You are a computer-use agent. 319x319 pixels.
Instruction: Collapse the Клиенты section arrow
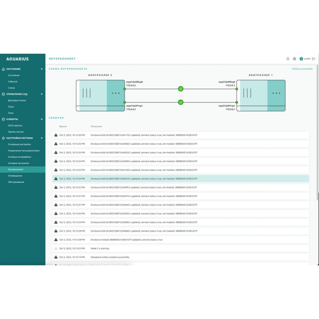tap(42, 119)
